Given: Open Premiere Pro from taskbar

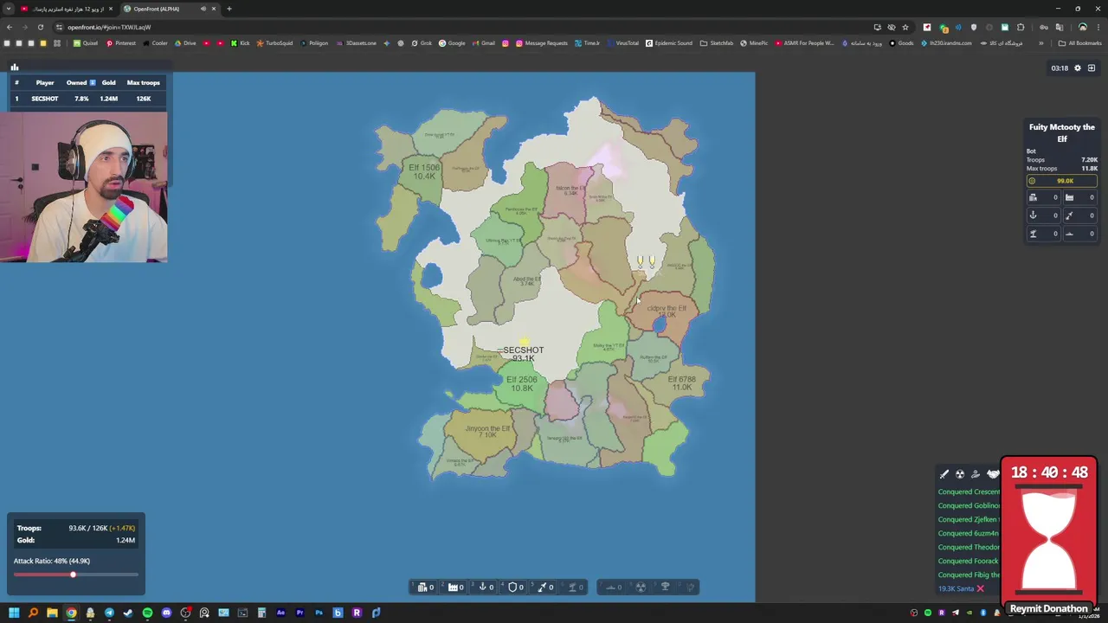Looking at the screenshot, I should (x=300, y=613).
